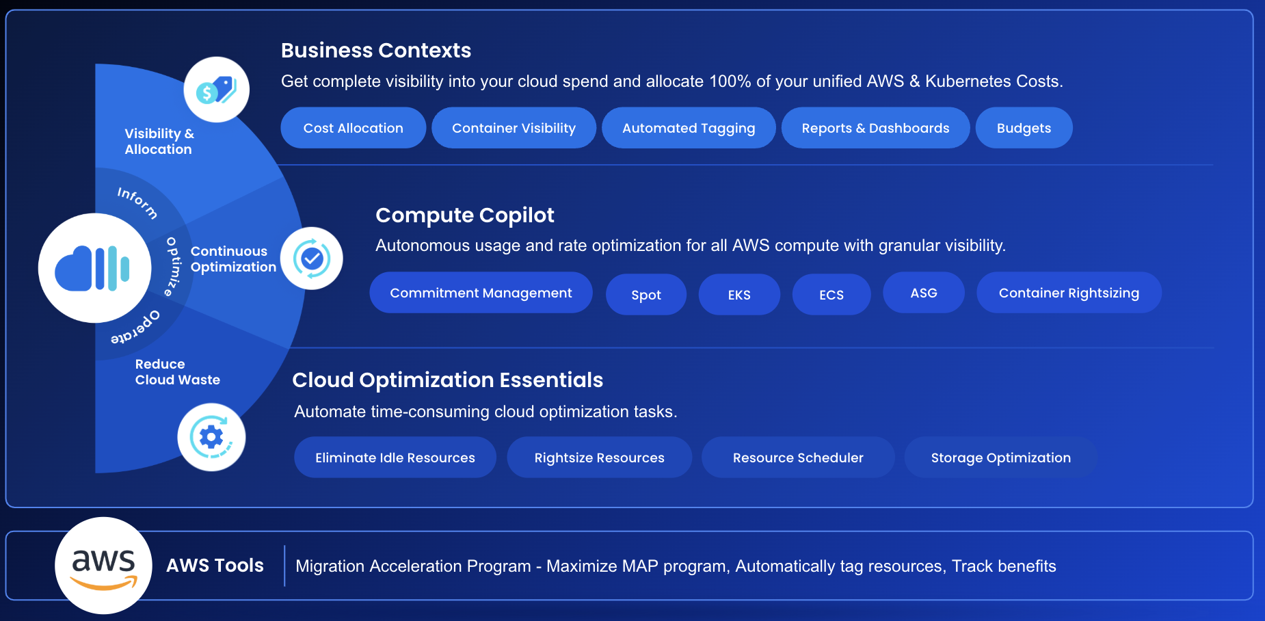
Task: Open Reports & Dashboards
Action: 875,128
